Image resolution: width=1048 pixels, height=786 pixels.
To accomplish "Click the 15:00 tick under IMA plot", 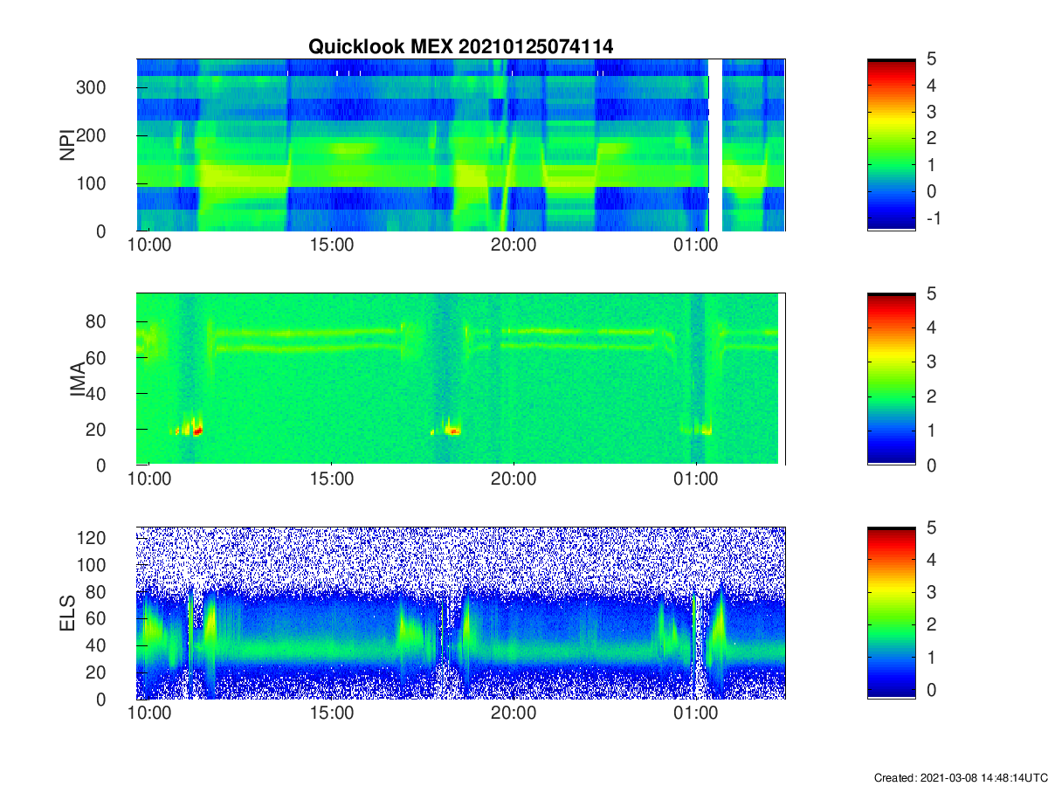I will tap(331, 479).
